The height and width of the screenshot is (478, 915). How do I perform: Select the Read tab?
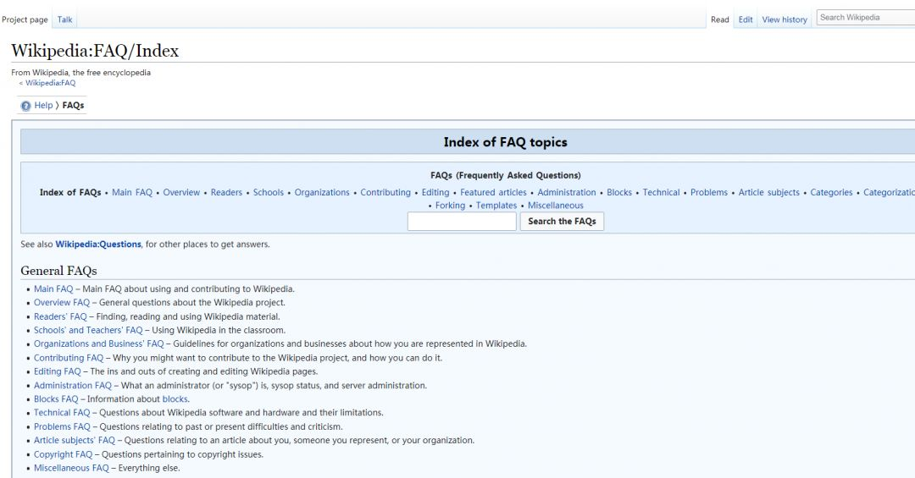click(719, 19)
